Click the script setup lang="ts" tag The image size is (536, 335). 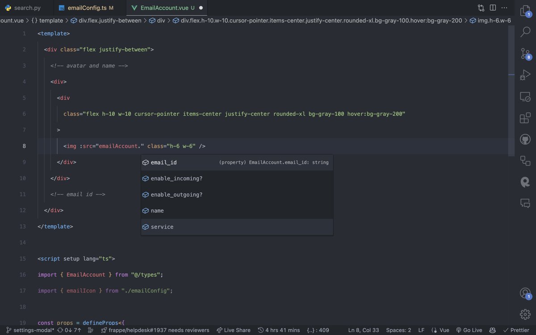[76, 259]
